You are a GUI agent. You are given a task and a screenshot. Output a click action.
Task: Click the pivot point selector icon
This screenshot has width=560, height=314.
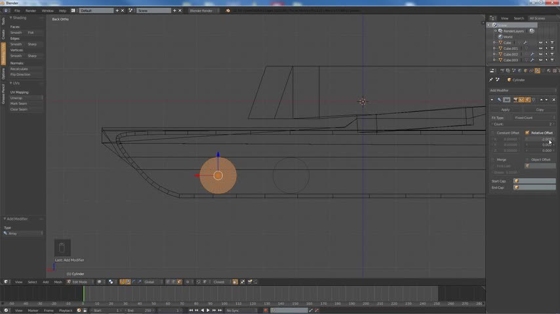pos(111,282)
